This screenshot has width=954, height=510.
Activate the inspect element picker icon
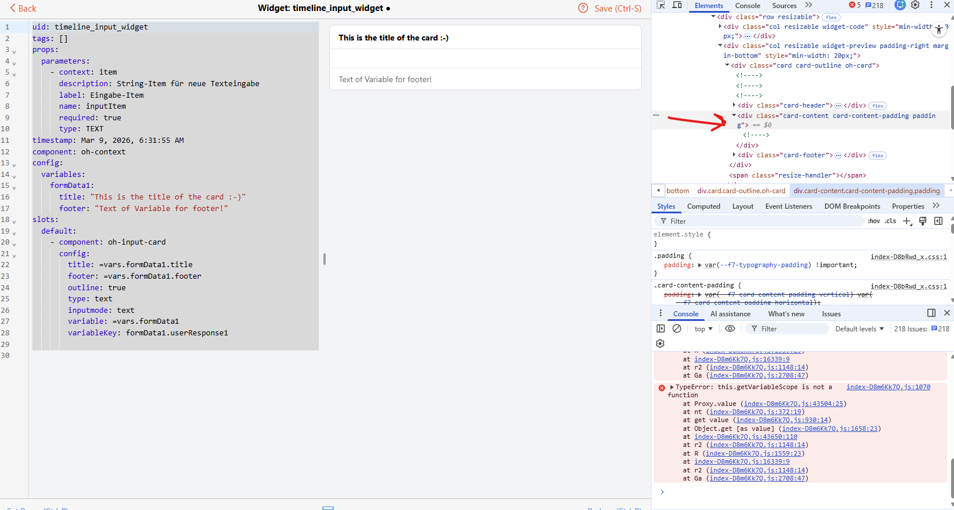click(x=661, y=5)
